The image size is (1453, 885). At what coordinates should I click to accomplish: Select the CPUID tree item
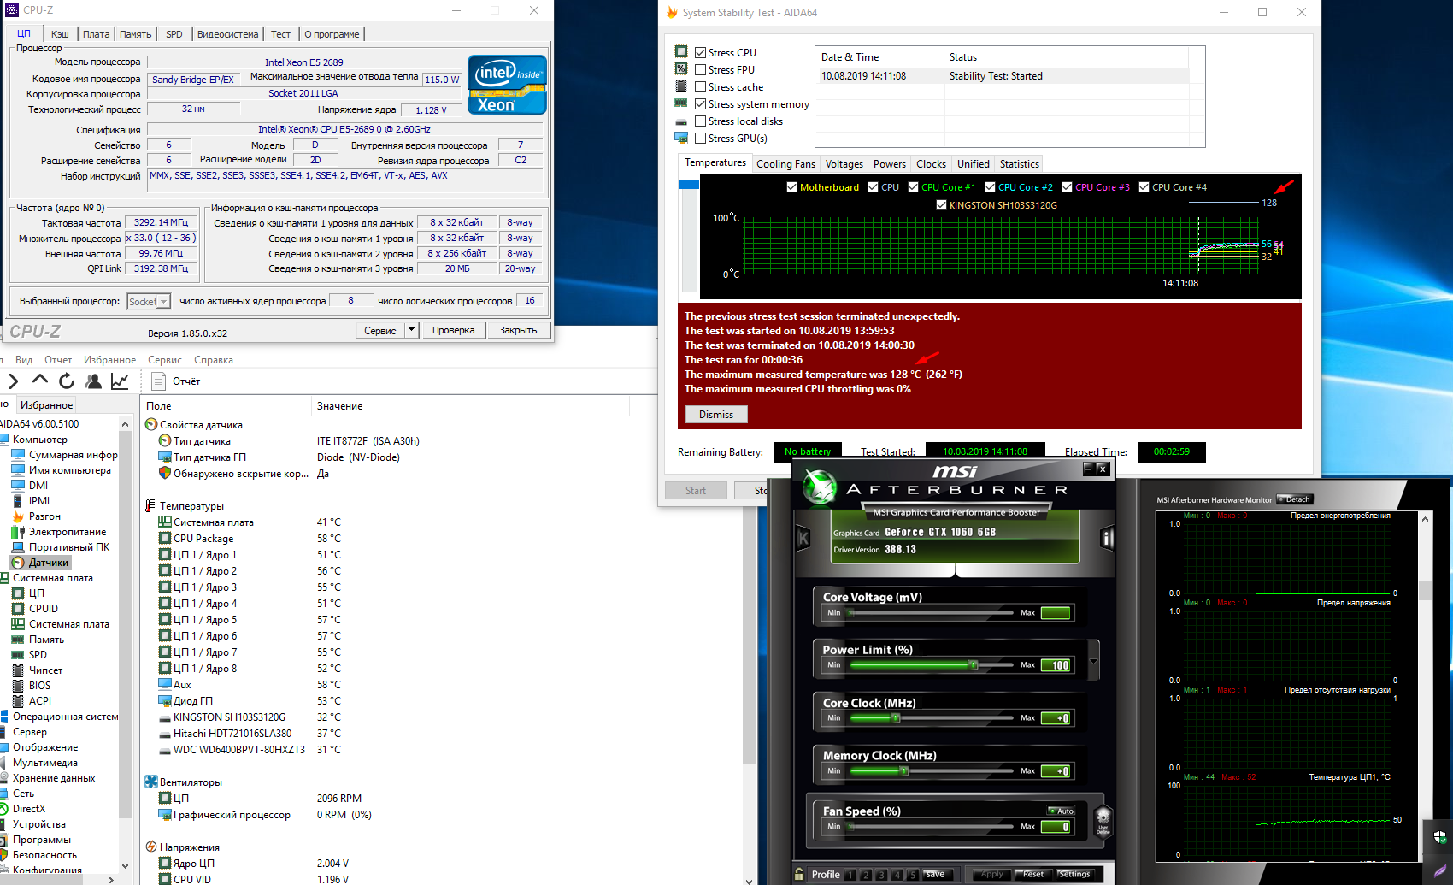44,609
